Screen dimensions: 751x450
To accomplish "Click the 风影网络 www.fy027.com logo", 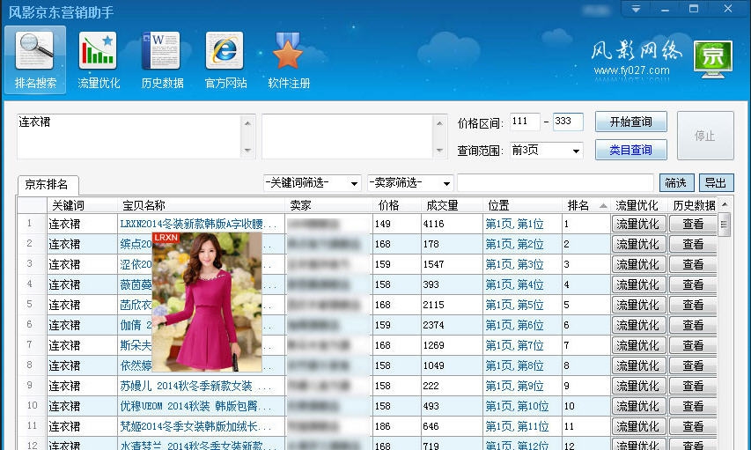I will click(x=635, y=58).
